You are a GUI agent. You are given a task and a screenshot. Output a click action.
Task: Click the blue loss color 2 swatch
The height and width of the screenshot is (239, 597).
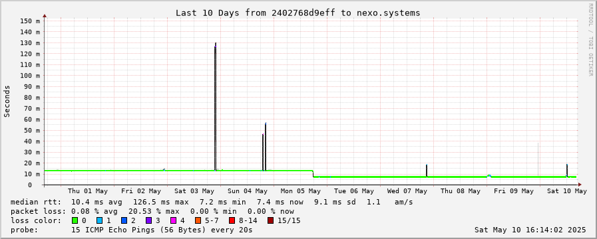pos(124,220)
